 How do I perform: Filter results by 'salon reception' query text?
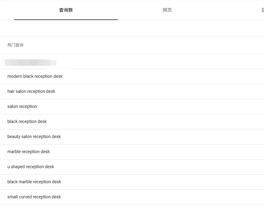[22, 106]
